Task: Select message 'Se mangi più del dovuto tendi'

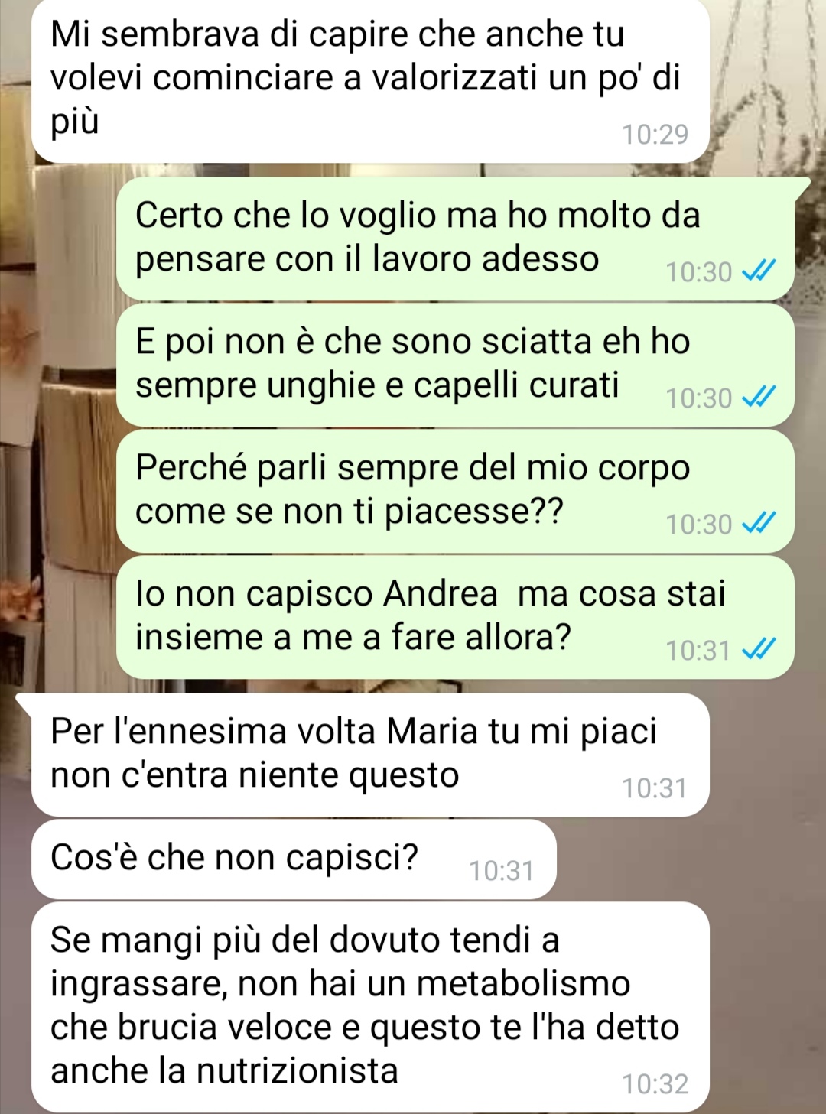Action: 370,1007
